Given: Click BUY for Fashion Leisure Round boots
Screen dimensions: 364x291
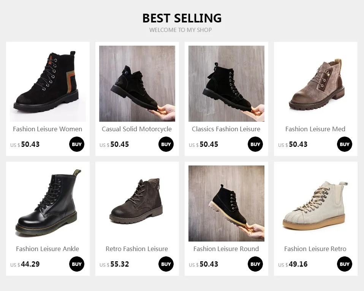Looking at the screenshot, I should click(255, 264).
